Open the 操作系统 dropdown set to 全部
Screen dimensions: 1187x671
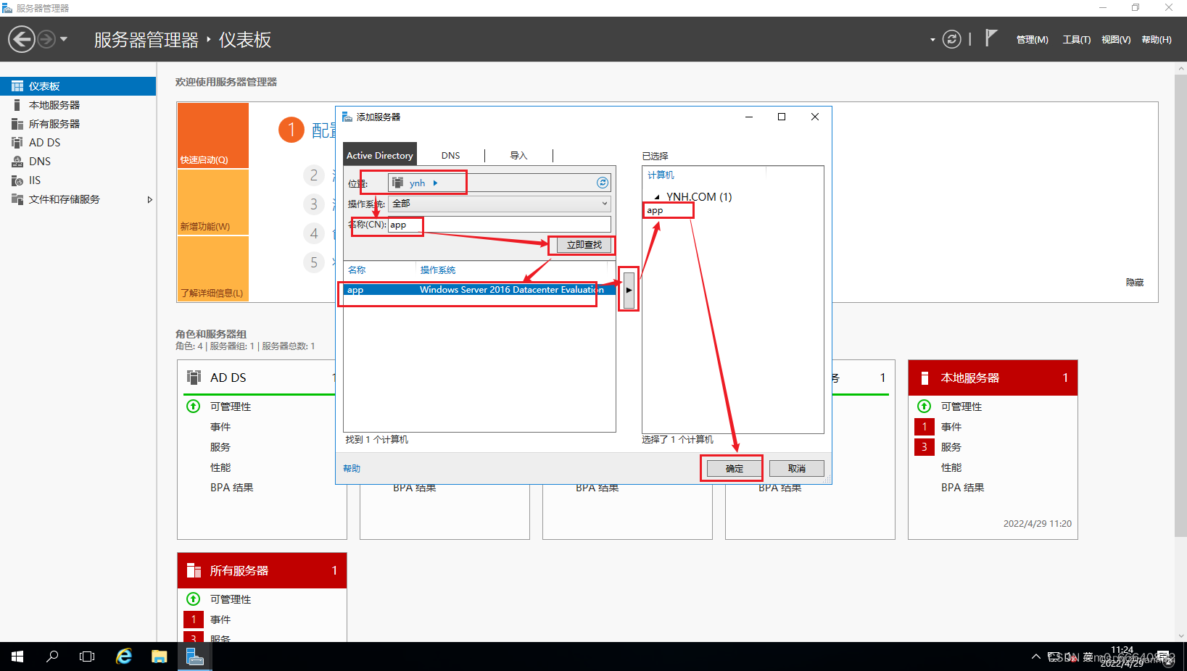(500, 204)
